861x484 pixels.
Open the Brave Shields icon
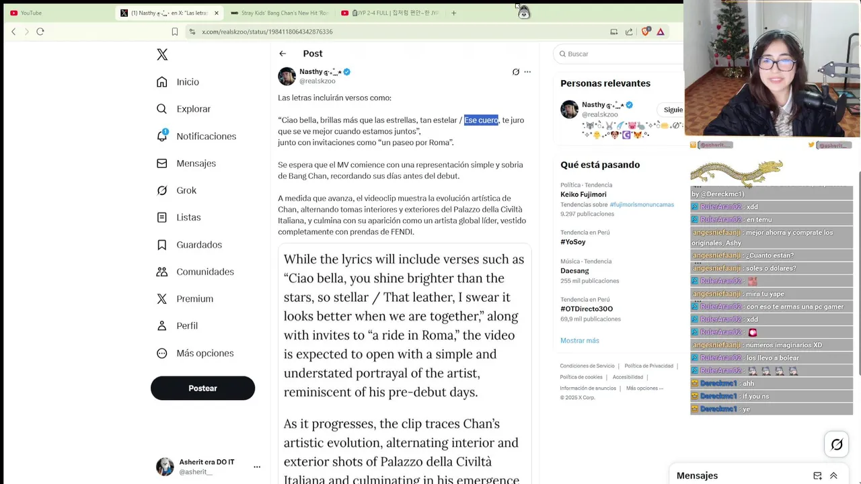pos(646,32)
